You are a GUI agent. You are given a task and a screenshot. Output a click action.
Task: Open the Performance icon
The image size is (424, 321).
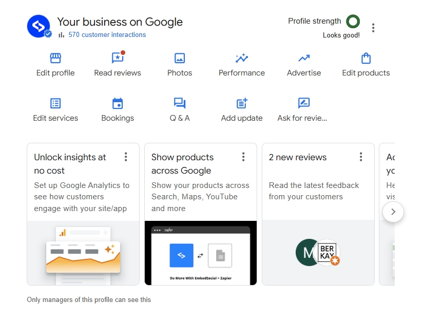pyautogui.click(x=241, y=59)
